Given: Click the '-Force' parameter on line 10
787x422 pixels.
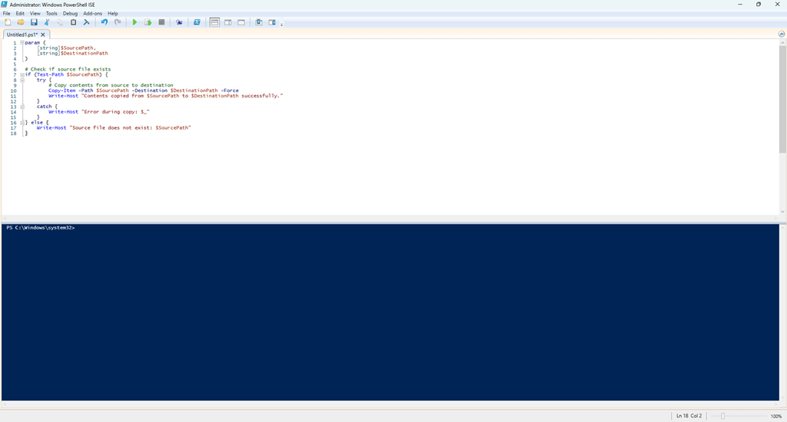Looking at the screenshot, I should [229, 91].
